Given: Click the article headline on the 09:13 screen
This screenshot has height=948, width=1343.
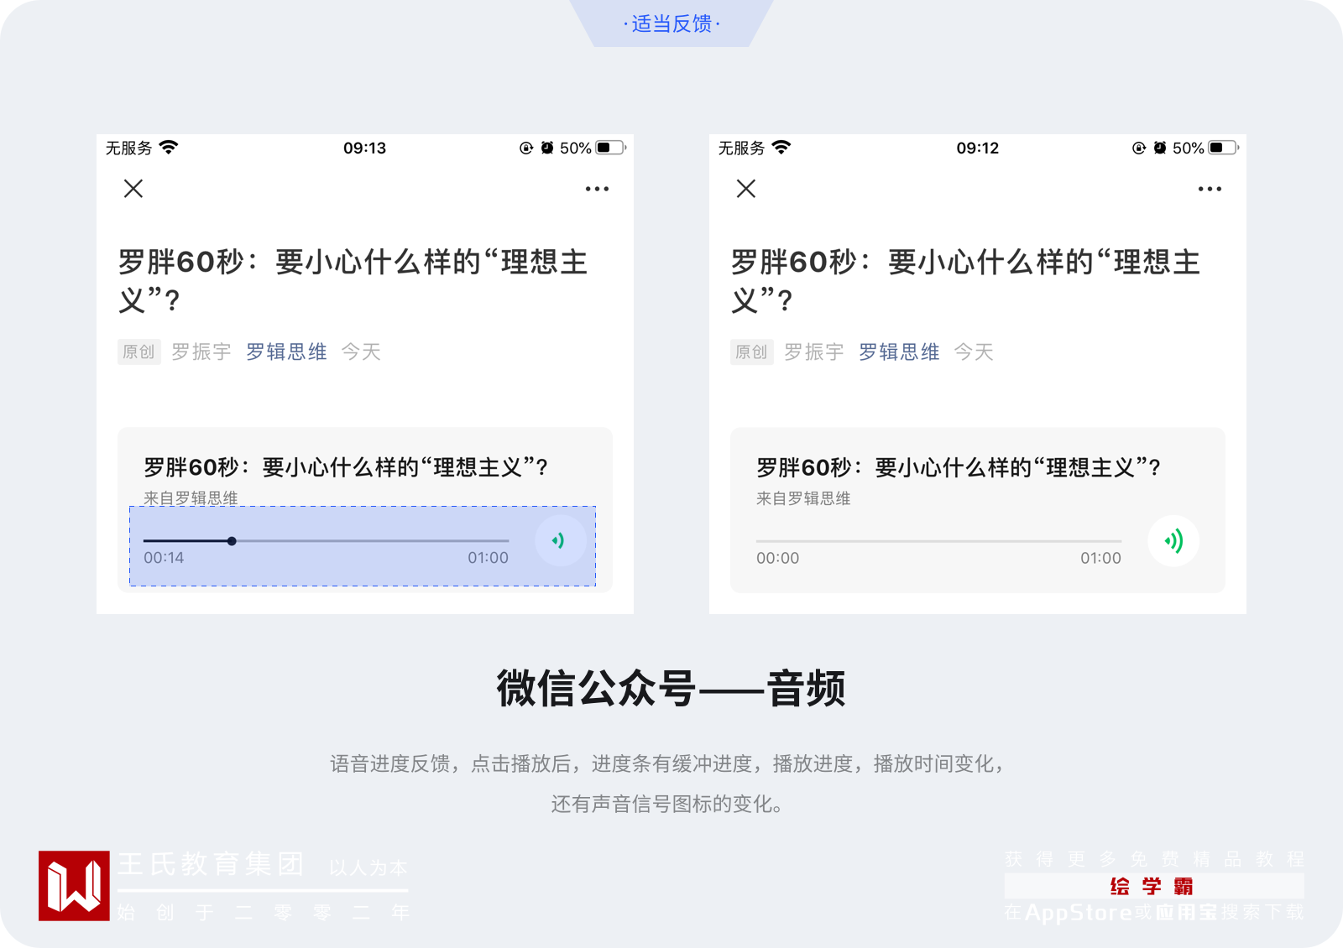Looking at the screenshot, I should coord(353,280).
